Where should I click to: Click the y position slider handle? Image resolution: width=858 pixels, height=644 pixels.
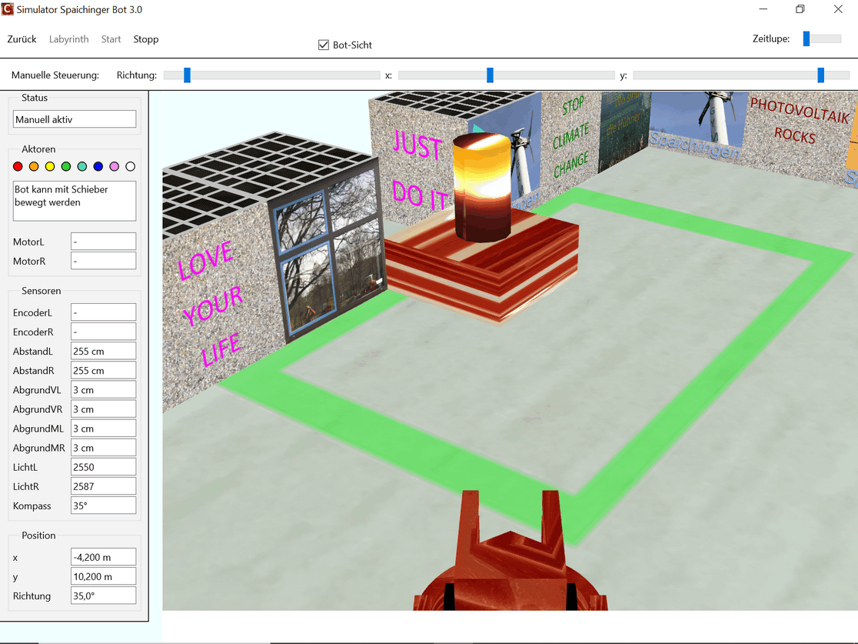coord(821,75)
